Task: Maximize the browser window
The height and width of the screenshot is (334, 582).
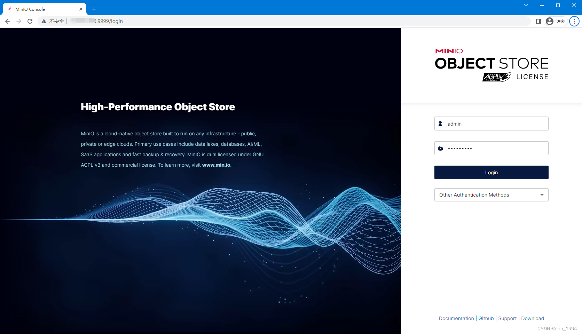Action: point(558,5)
